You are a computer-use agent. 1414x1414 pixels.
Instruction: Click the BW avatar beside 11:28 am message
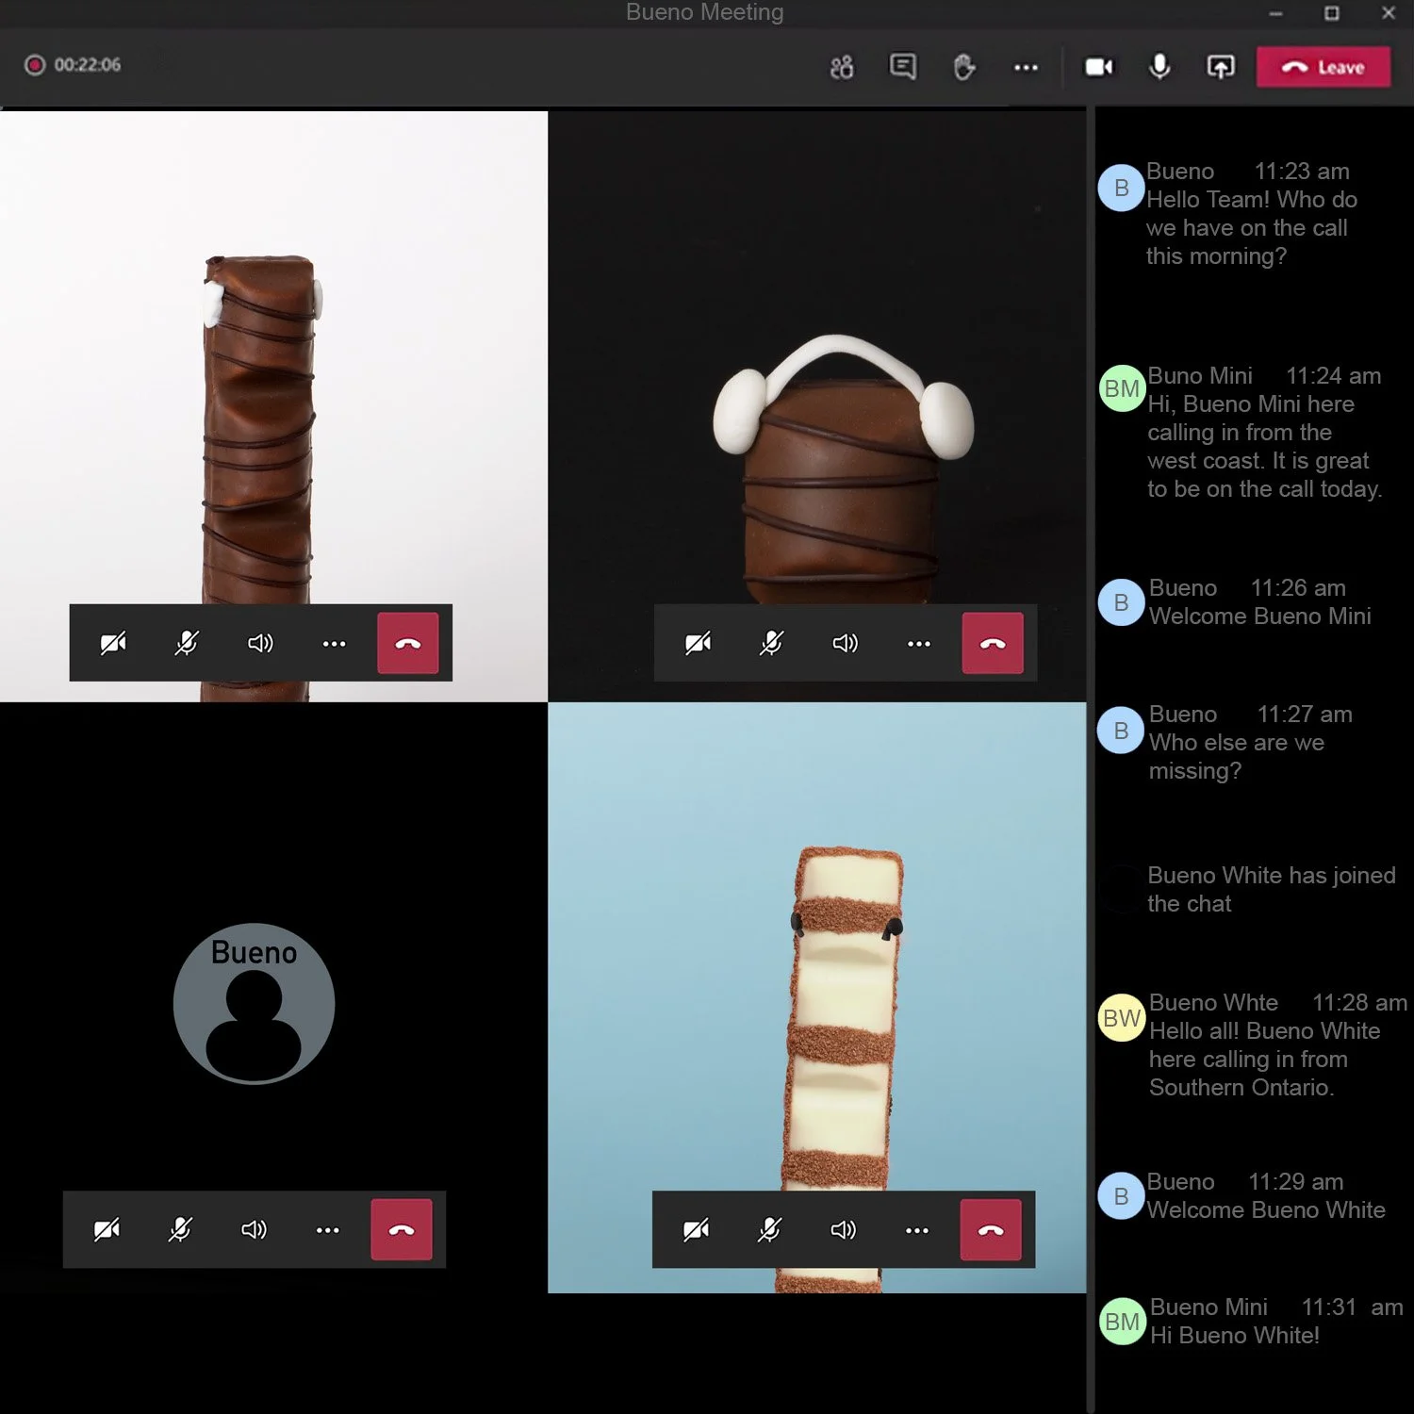pyautogui.click(x=1122, y=1018)
